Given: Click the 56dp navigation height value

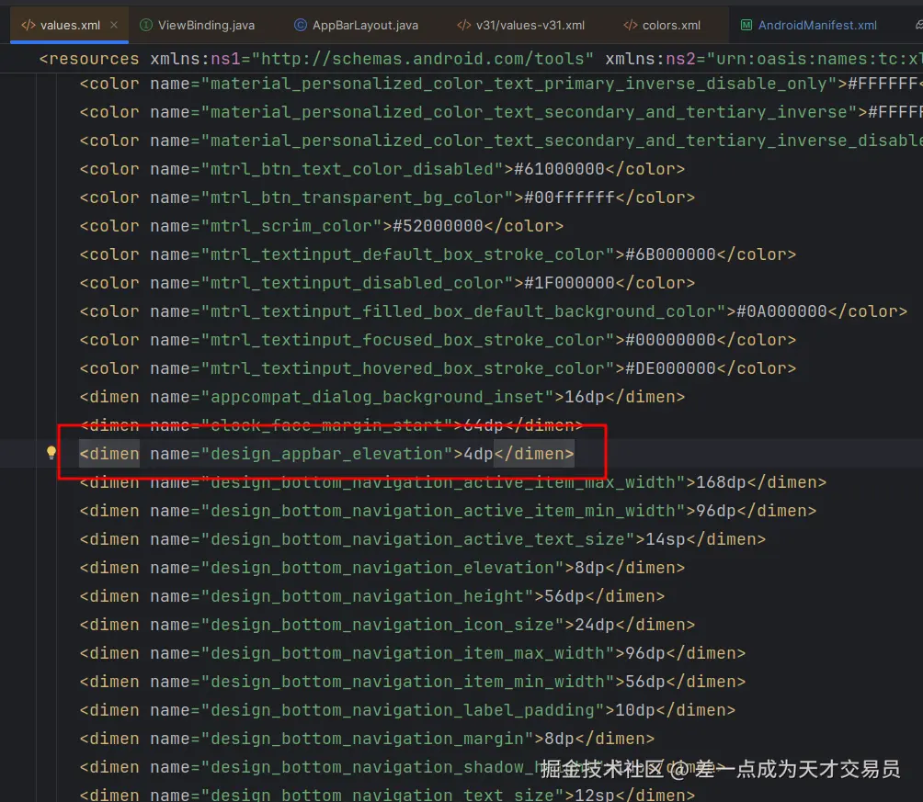Looking at the screenshot, I should pyautogui.click(x=564, y=596).
